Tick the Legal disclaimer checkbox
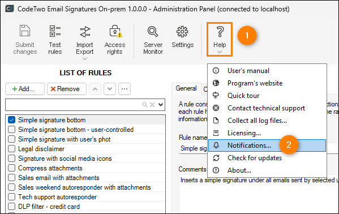This screenshot has width=339, height=214. tap(11, 149)
